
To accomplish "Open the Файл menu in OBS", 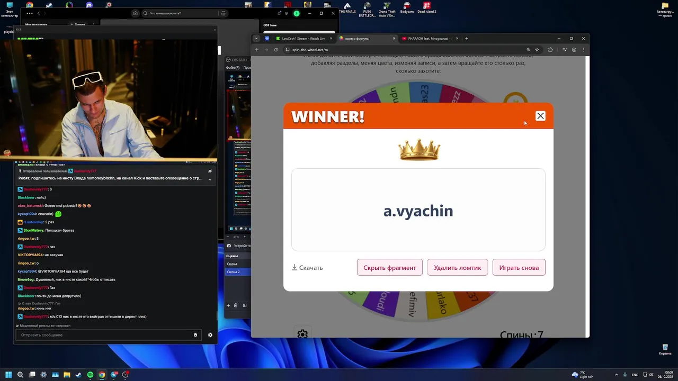I will point(233,68).
